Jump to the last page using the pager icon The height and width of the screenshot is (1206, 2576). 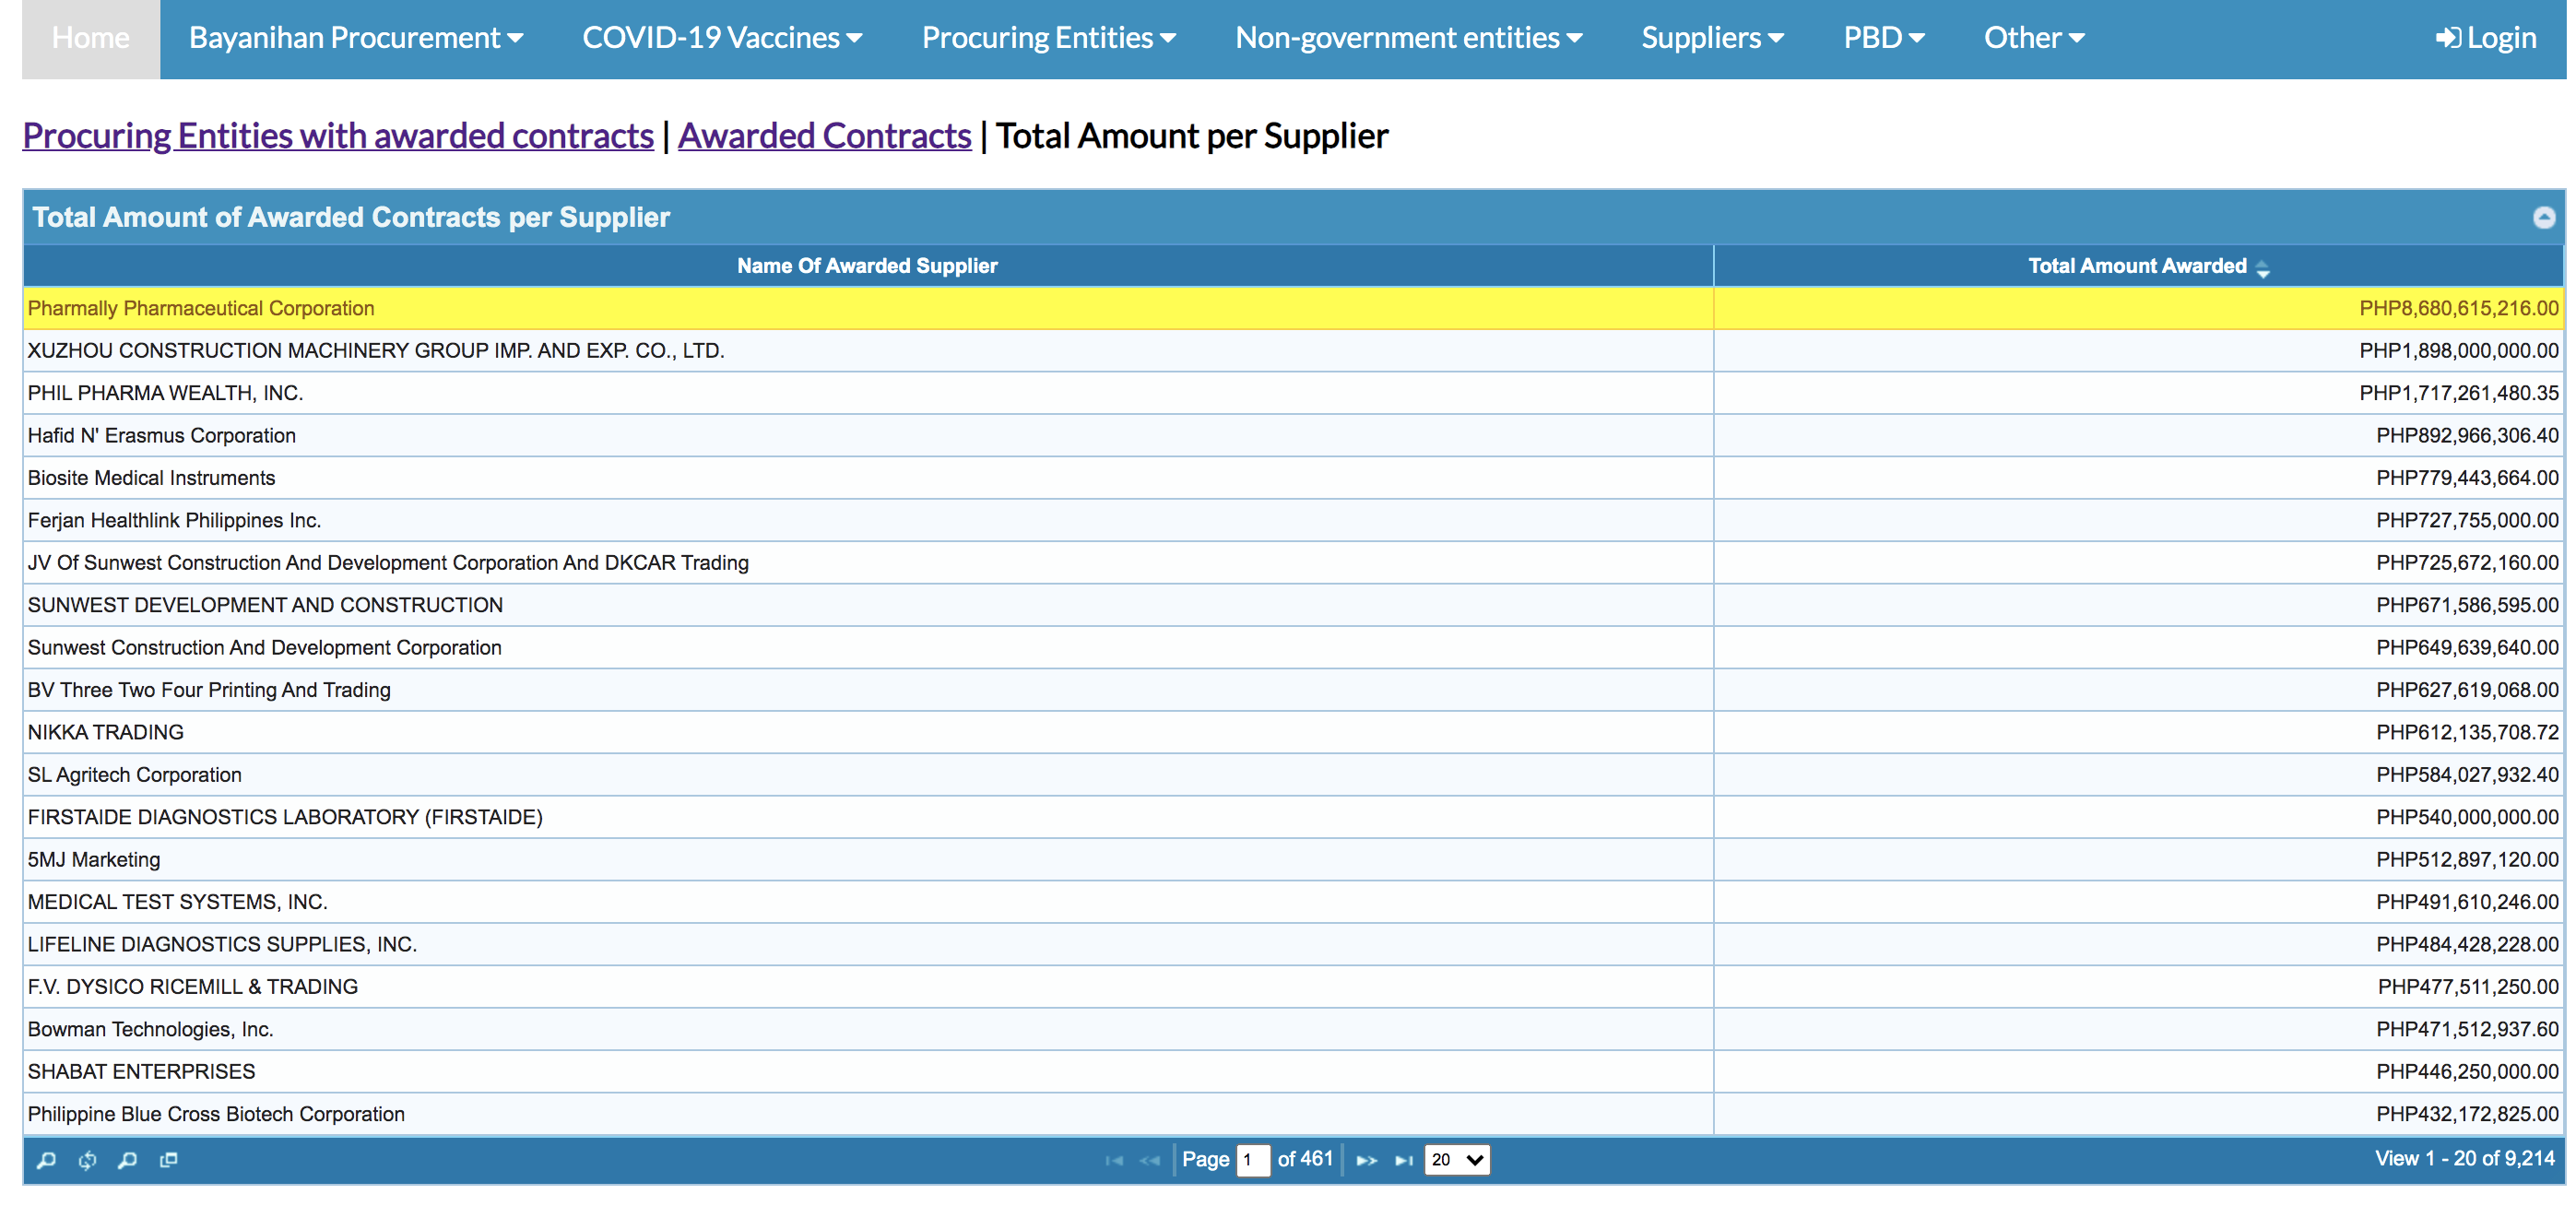[1404, 1160]
